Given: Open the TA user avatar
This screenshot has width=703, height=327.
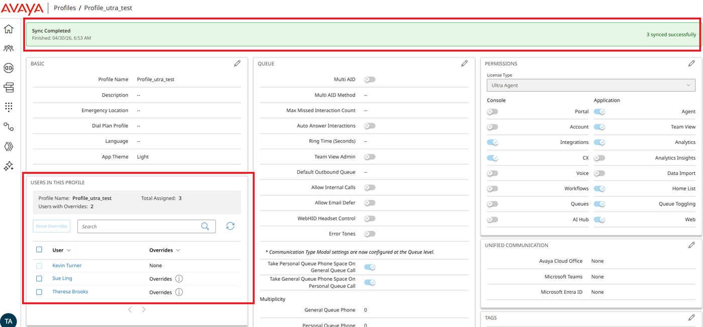Looking at the screenshot, I should (x=9, y=320).
